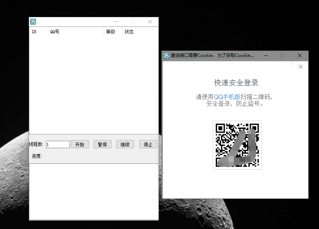Click the Cookie window title bar text
This screenshot has height=229, width=319.
point(212,55)
